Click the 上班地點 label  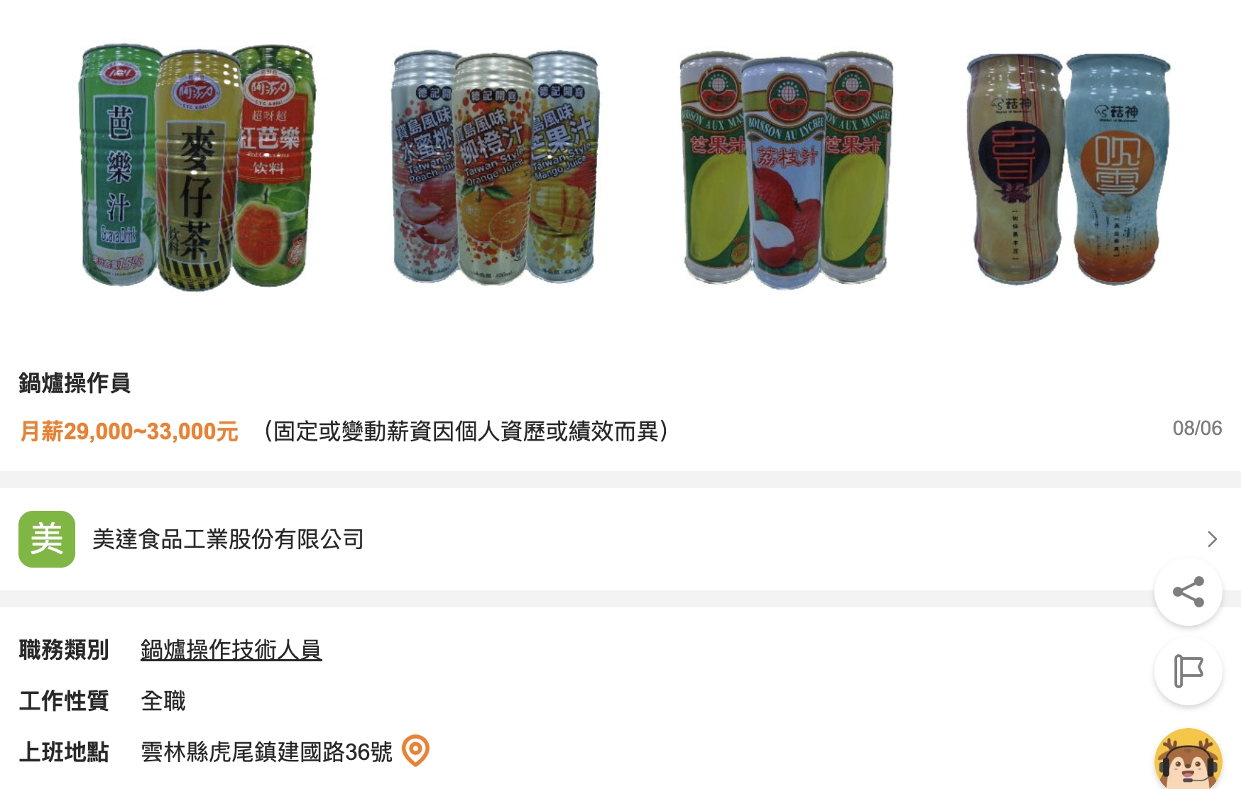(64, 752)
